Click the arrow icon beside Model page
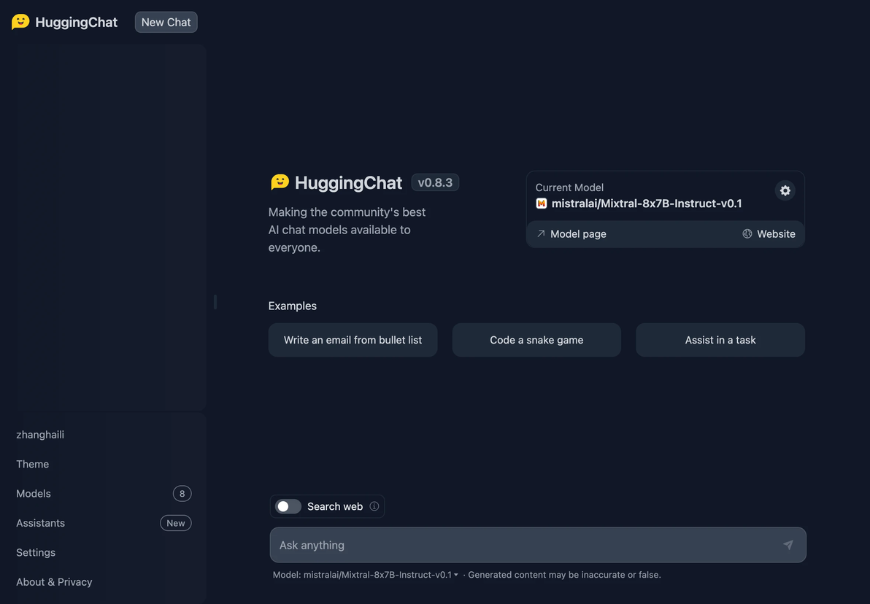 point(540,234)
